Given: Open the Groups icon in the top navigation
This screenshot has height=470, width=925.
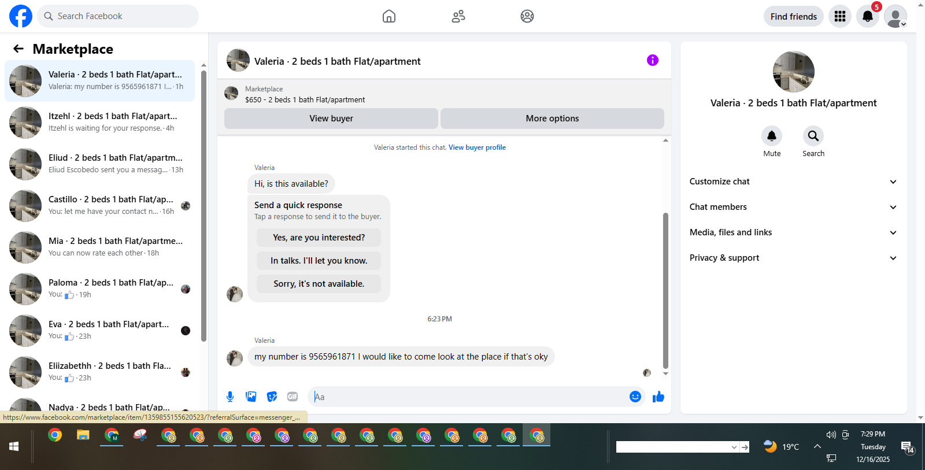Looking at the screenshot, I should click(527, 16).
